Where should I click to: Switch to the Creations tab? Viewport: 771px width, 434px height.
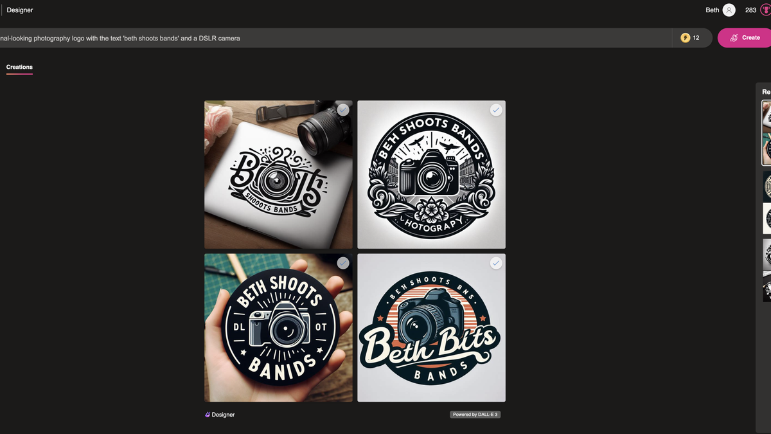pyautogui.click(x=19, y=67)
